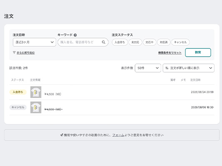Click order date 2026/08/24 20:59
Screen dimensions: 222x166
(x=202, y=92)
